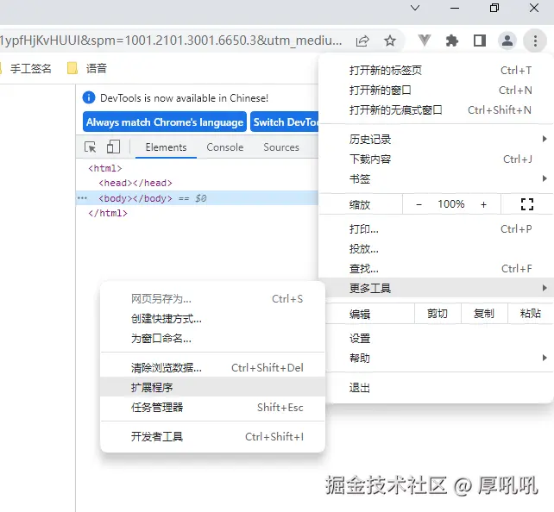554x512 pixels.
Task: Toggle the device toolbar icon in DevTools
Action: pyautogui.click(x=113, y=147)
